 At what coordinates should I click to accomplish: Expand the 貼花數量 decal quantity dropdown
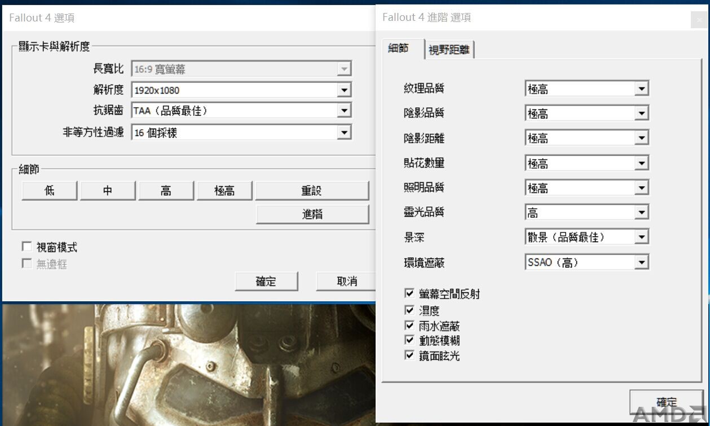[641, 163]
